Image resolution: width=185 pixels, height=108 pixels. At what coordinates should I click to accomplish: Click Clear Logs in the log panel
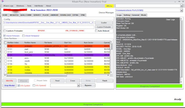pos(170,20)
